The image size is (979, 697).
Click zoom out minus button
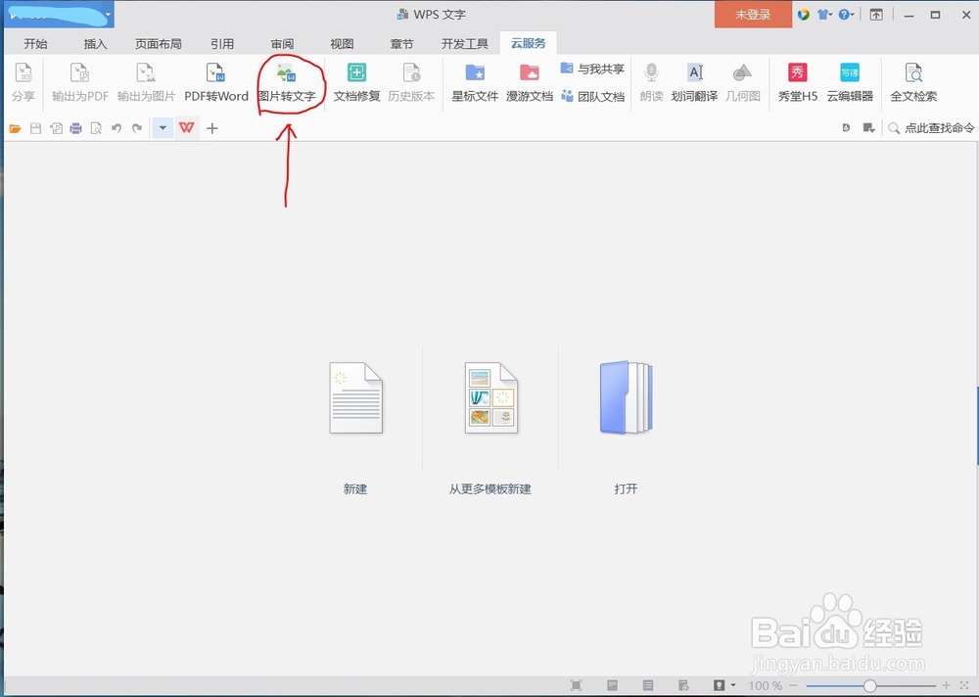[793, 686]
